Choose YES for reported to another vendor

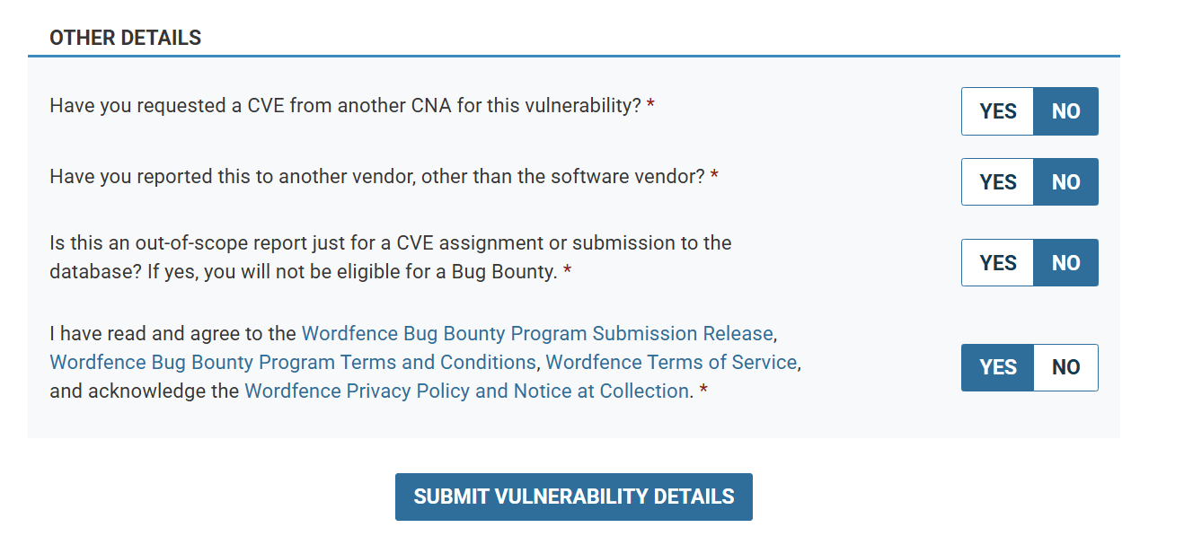997,182
